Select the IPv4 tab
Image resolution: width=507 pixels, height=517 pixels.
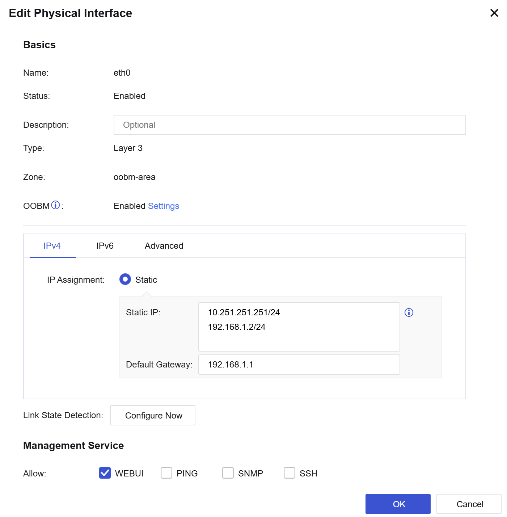click(x=52, y=246)
